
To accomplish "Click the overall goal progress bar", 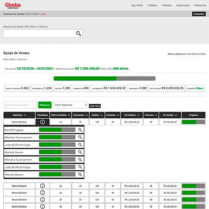I will 104,79.
